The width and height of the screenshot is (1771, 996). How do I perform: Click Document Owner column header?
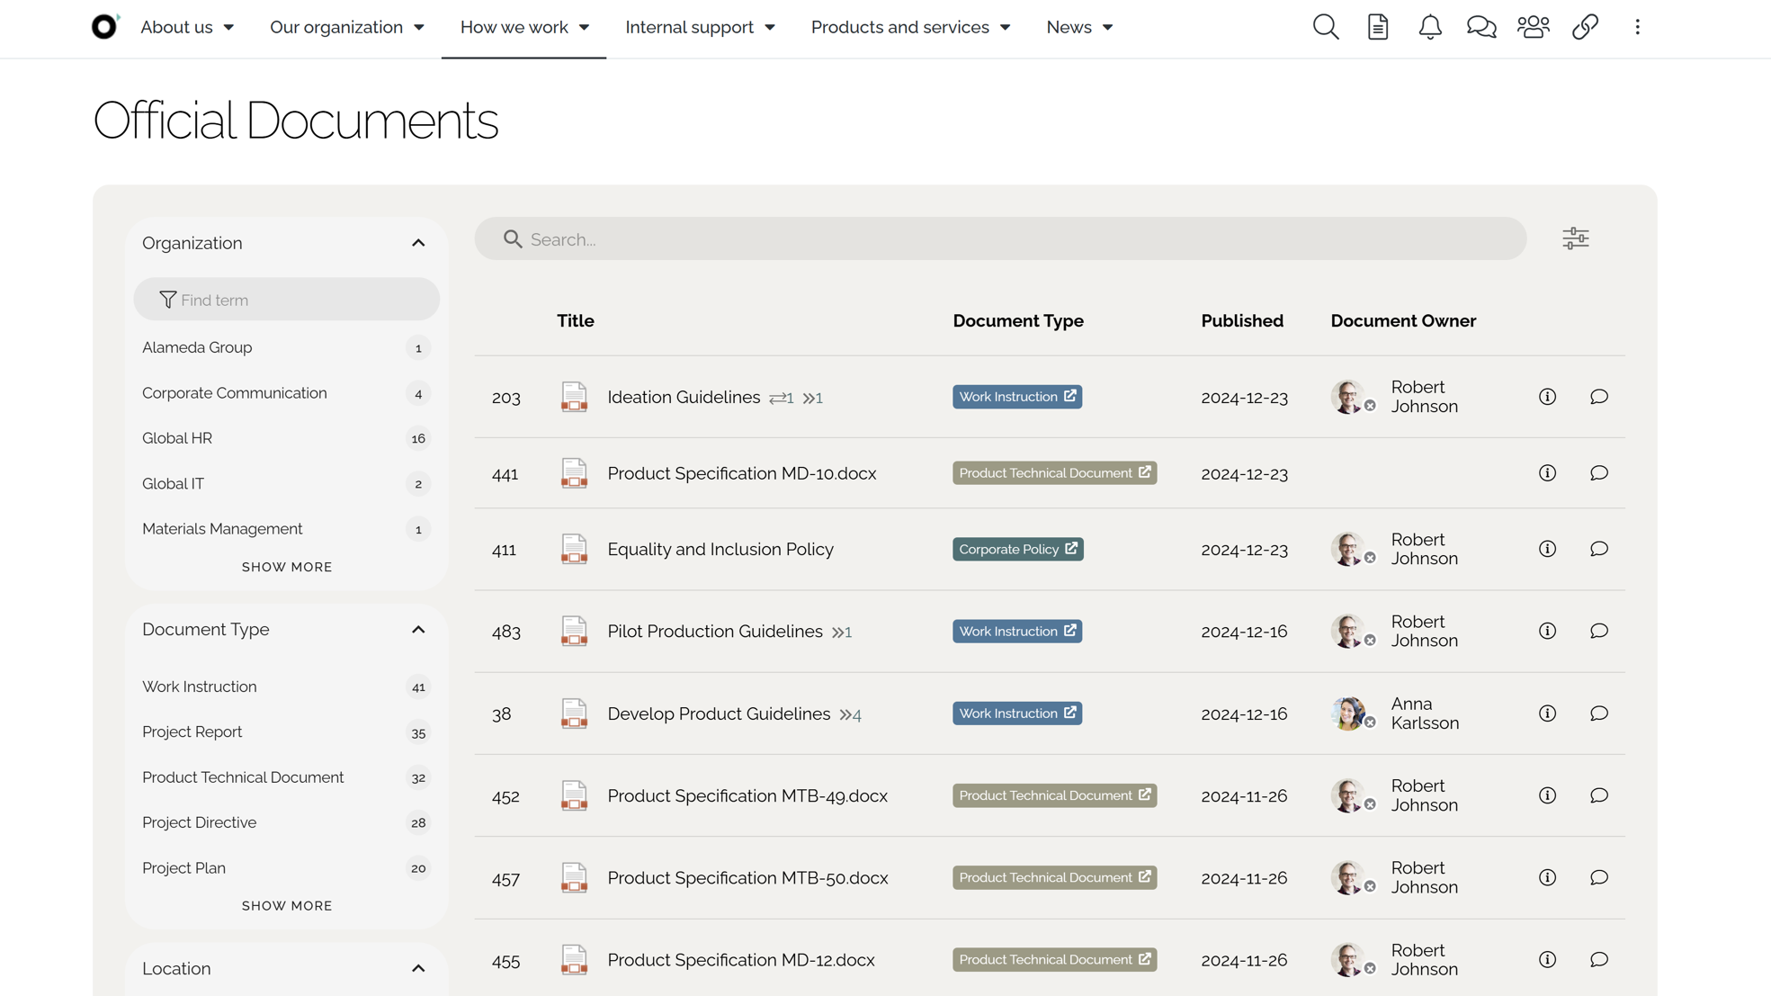tap(1403, 321)
